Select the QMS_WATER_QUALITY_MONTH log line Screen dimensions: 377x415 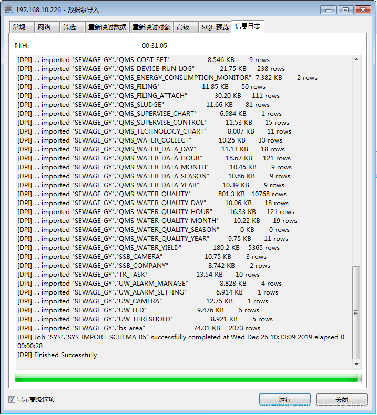[157, 221]
